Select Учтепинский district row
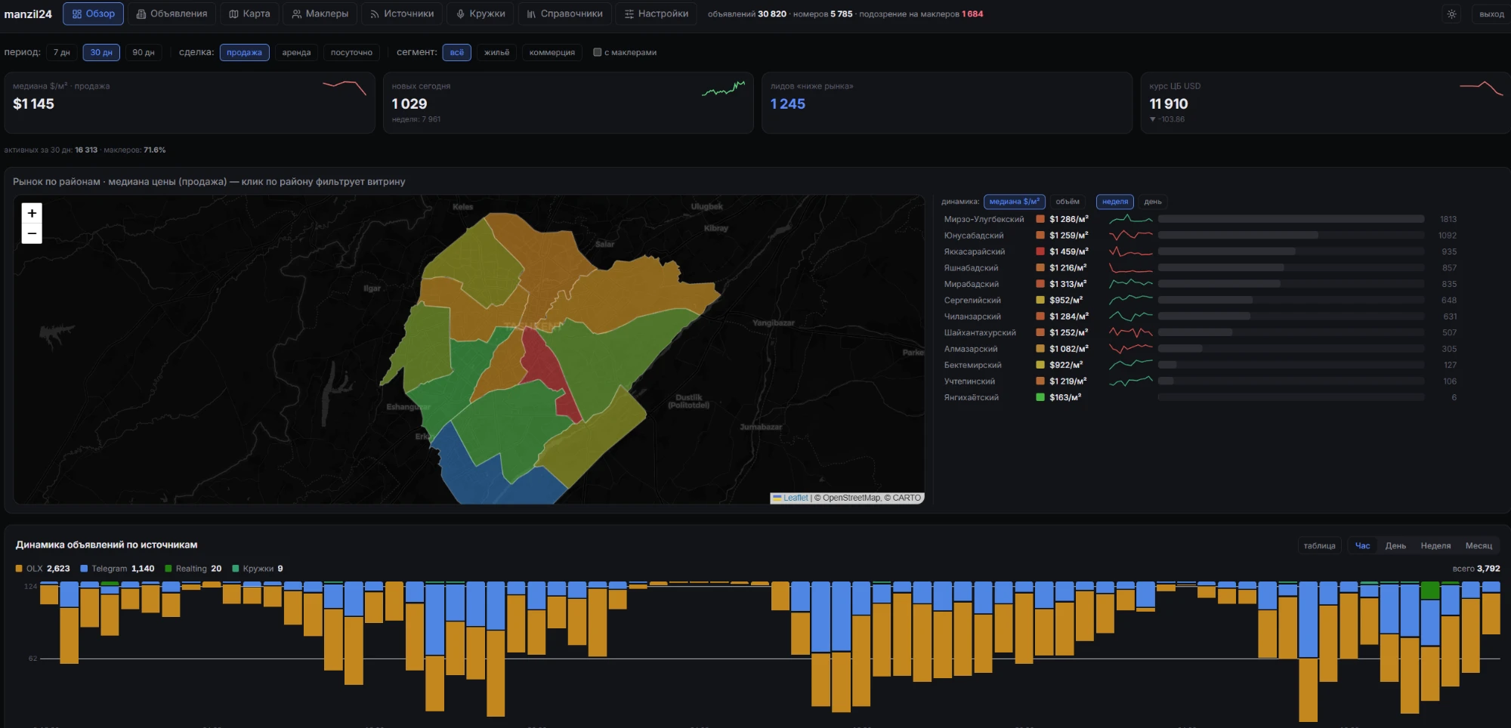1511x728 pixels. click(x=1200, y=381)
